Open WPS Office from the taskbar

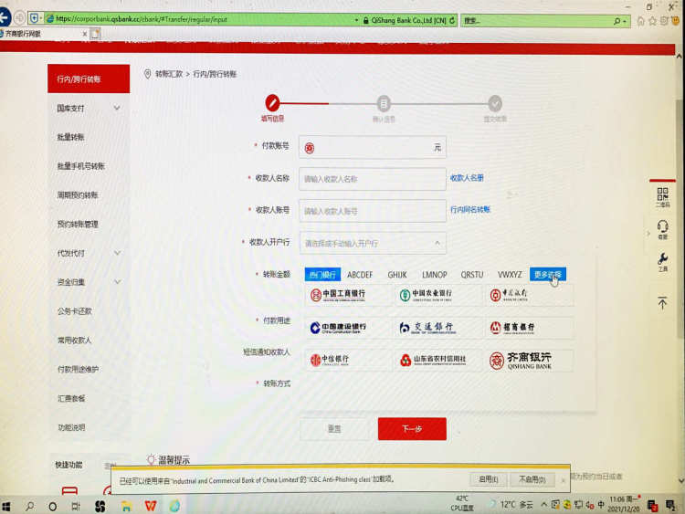151,506
